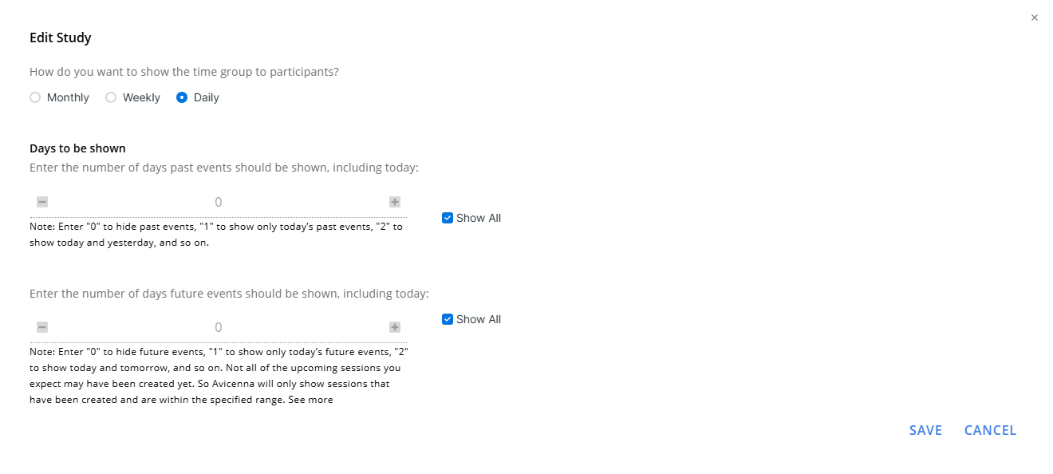
Task: Click the Show All label beside the past events field
Action: pos(479,218)
